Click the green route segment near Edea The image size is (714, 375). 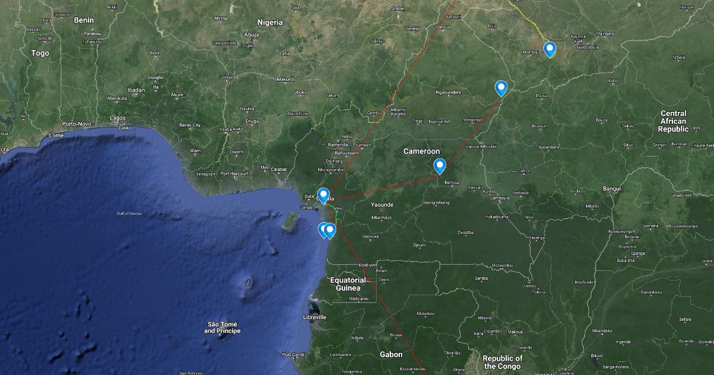click(x=336, y=217)
